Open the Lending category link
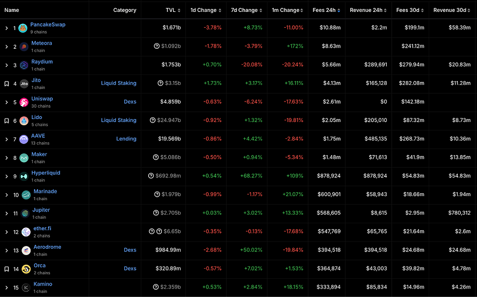This screenshot has width=477, height=297. pyautogui.click(x=126, y=139)
